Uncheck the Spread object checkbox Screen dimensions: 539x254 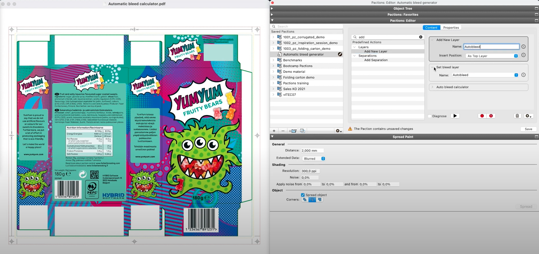303,195
